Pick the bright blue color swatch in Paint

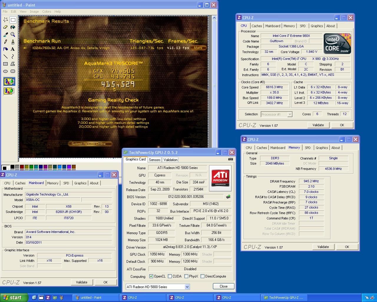coord(59,167)
